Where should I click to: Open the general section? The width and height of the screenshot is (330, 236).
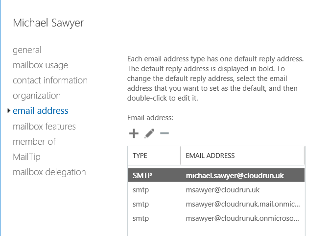(x=27, y=50)
